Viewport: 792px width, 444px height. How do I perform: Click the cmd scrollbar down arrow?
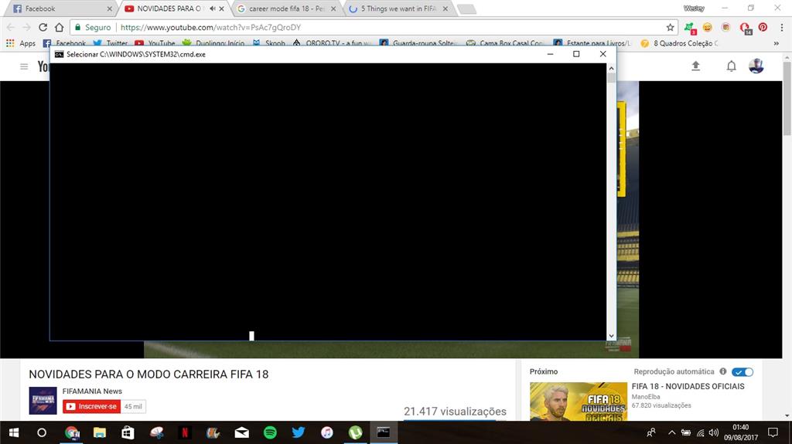click(x=612, y=336)
